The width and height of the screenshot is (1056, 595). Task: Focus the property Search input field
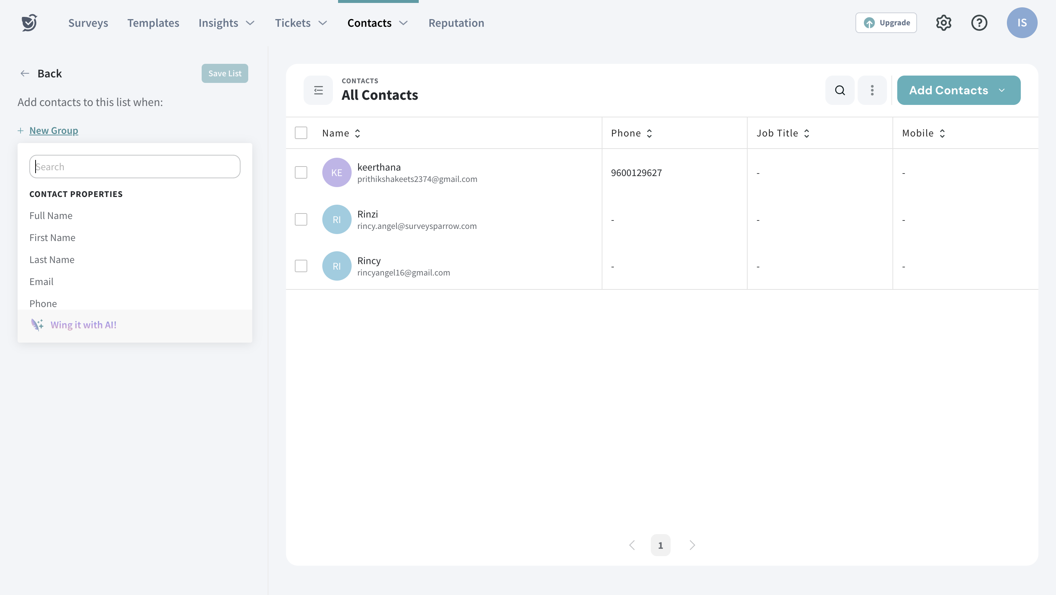click(135, 167)
